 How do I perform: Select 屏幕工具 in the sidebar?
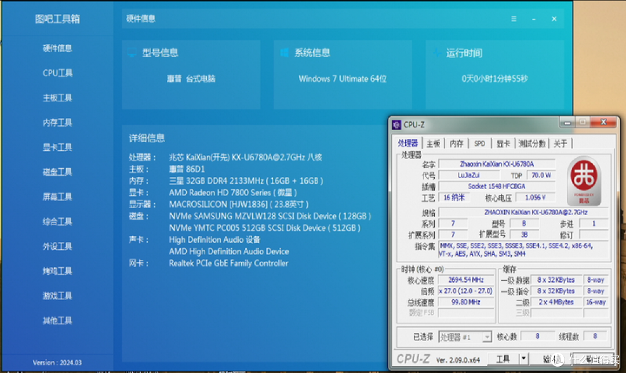57,197
